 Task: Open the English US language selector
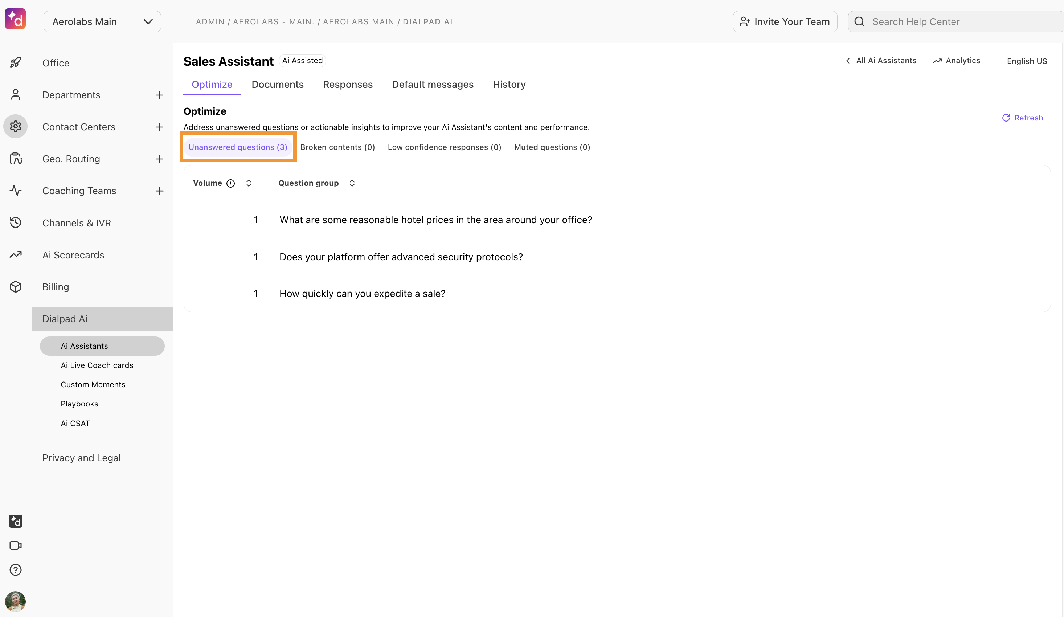[x=1027, y=61]
